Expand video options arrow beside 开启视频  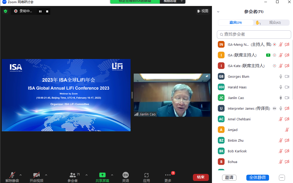click(46, 175)
